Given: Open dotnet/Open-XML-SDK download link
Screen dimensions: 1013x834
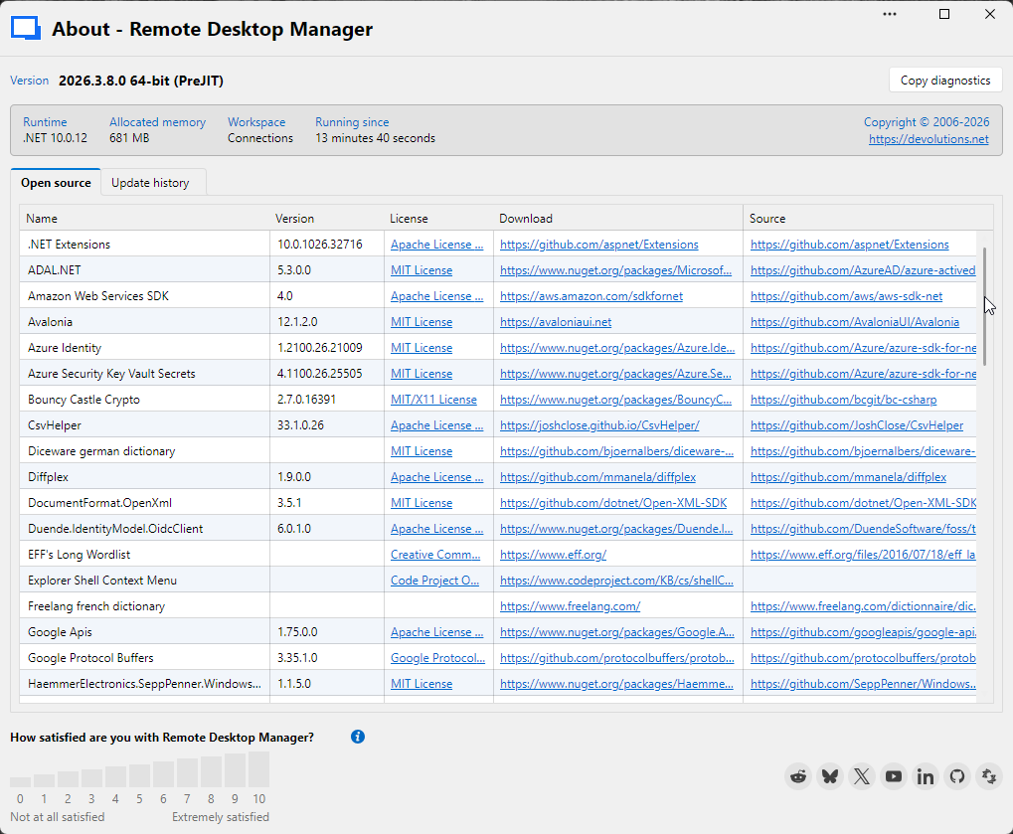Looking at the screenshot, I should click(x=613, y=503).
